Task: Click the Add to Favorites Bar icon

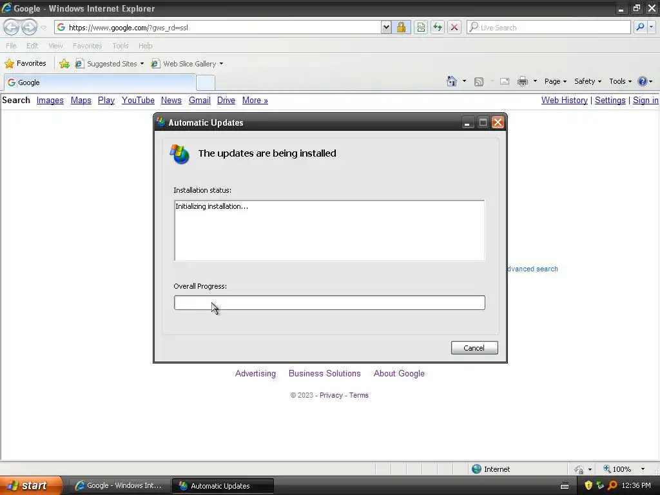Action: click(64, 64)
